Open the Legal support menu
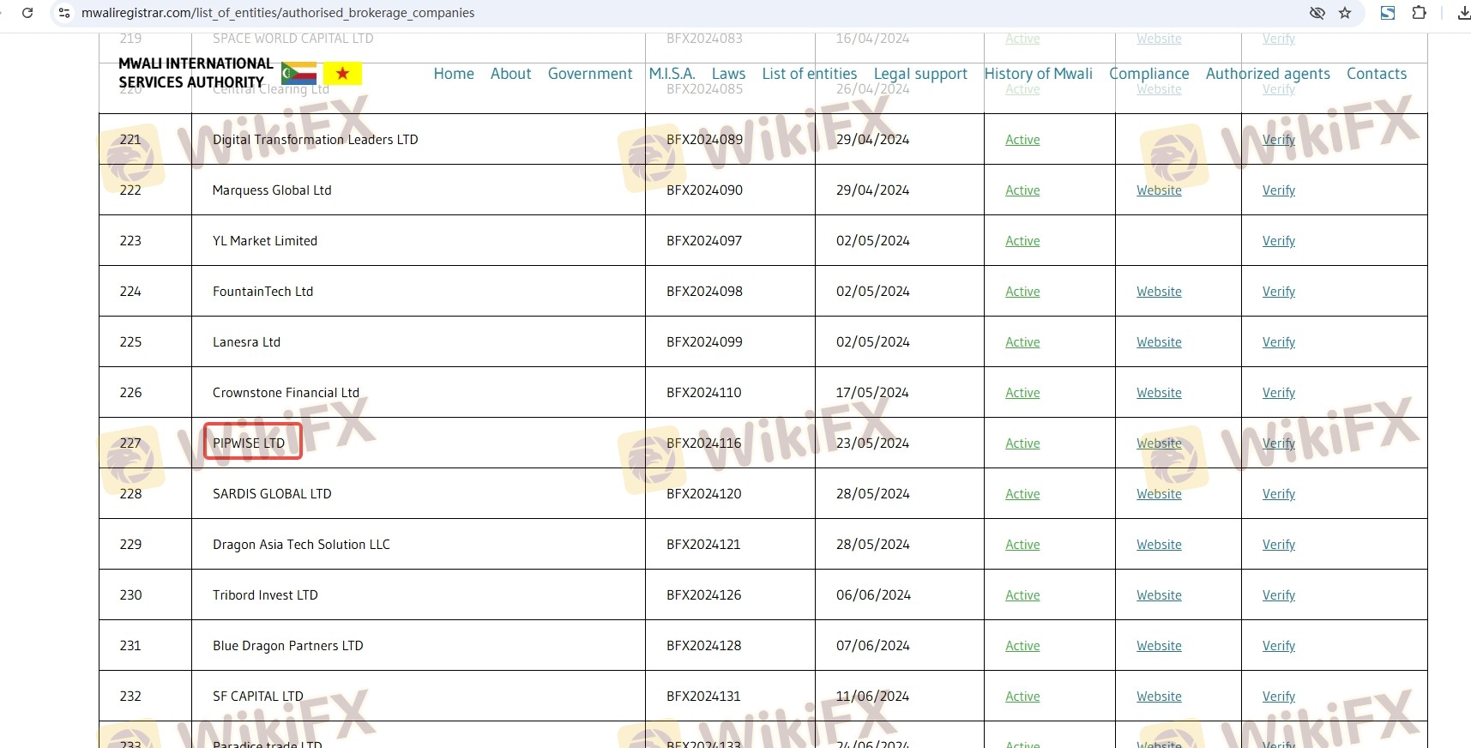 click(x=920, y=74)
